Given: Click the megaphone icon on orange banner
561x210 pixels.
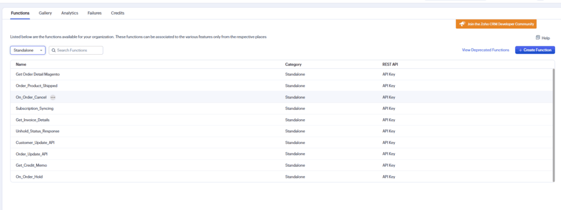Looking at the screenshot, I should click(462, 24).
